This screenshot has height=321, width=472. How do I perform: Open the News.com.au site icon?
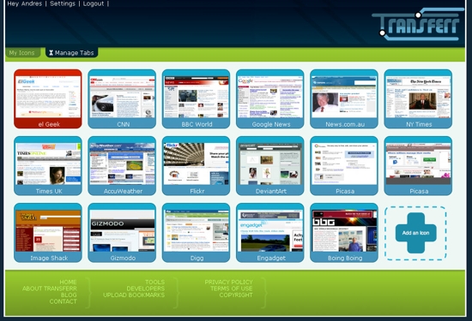[344, 98]
